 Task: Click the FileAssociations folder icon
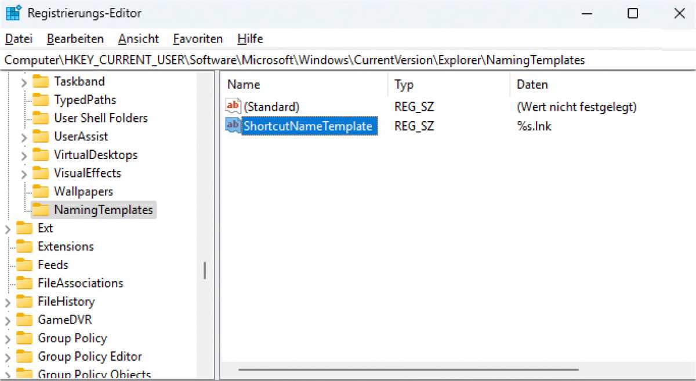pos(24,283)
